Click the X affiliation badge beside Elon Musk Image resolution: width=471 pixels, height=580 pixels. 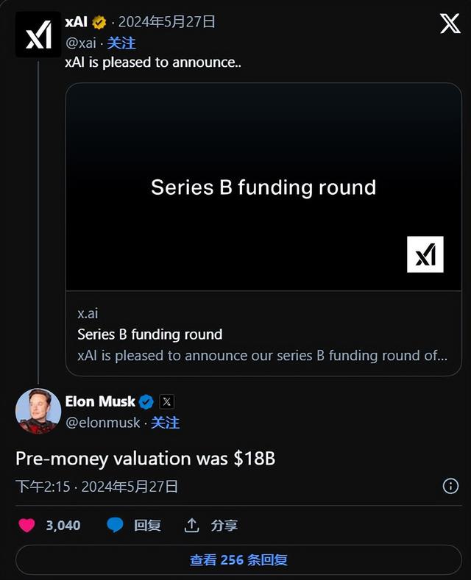click(x=167, y=401)
